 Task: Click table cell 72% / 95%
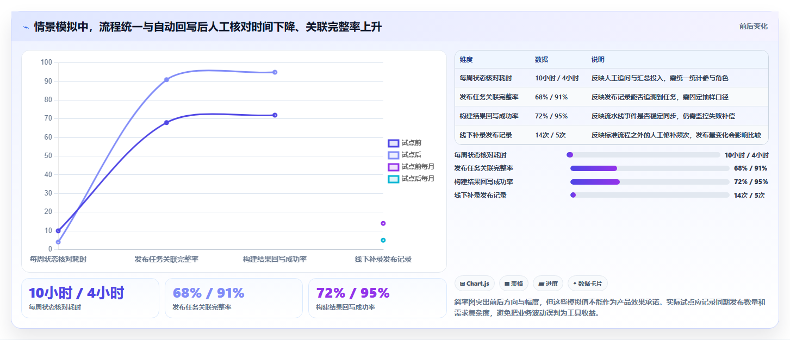(551, 116)
